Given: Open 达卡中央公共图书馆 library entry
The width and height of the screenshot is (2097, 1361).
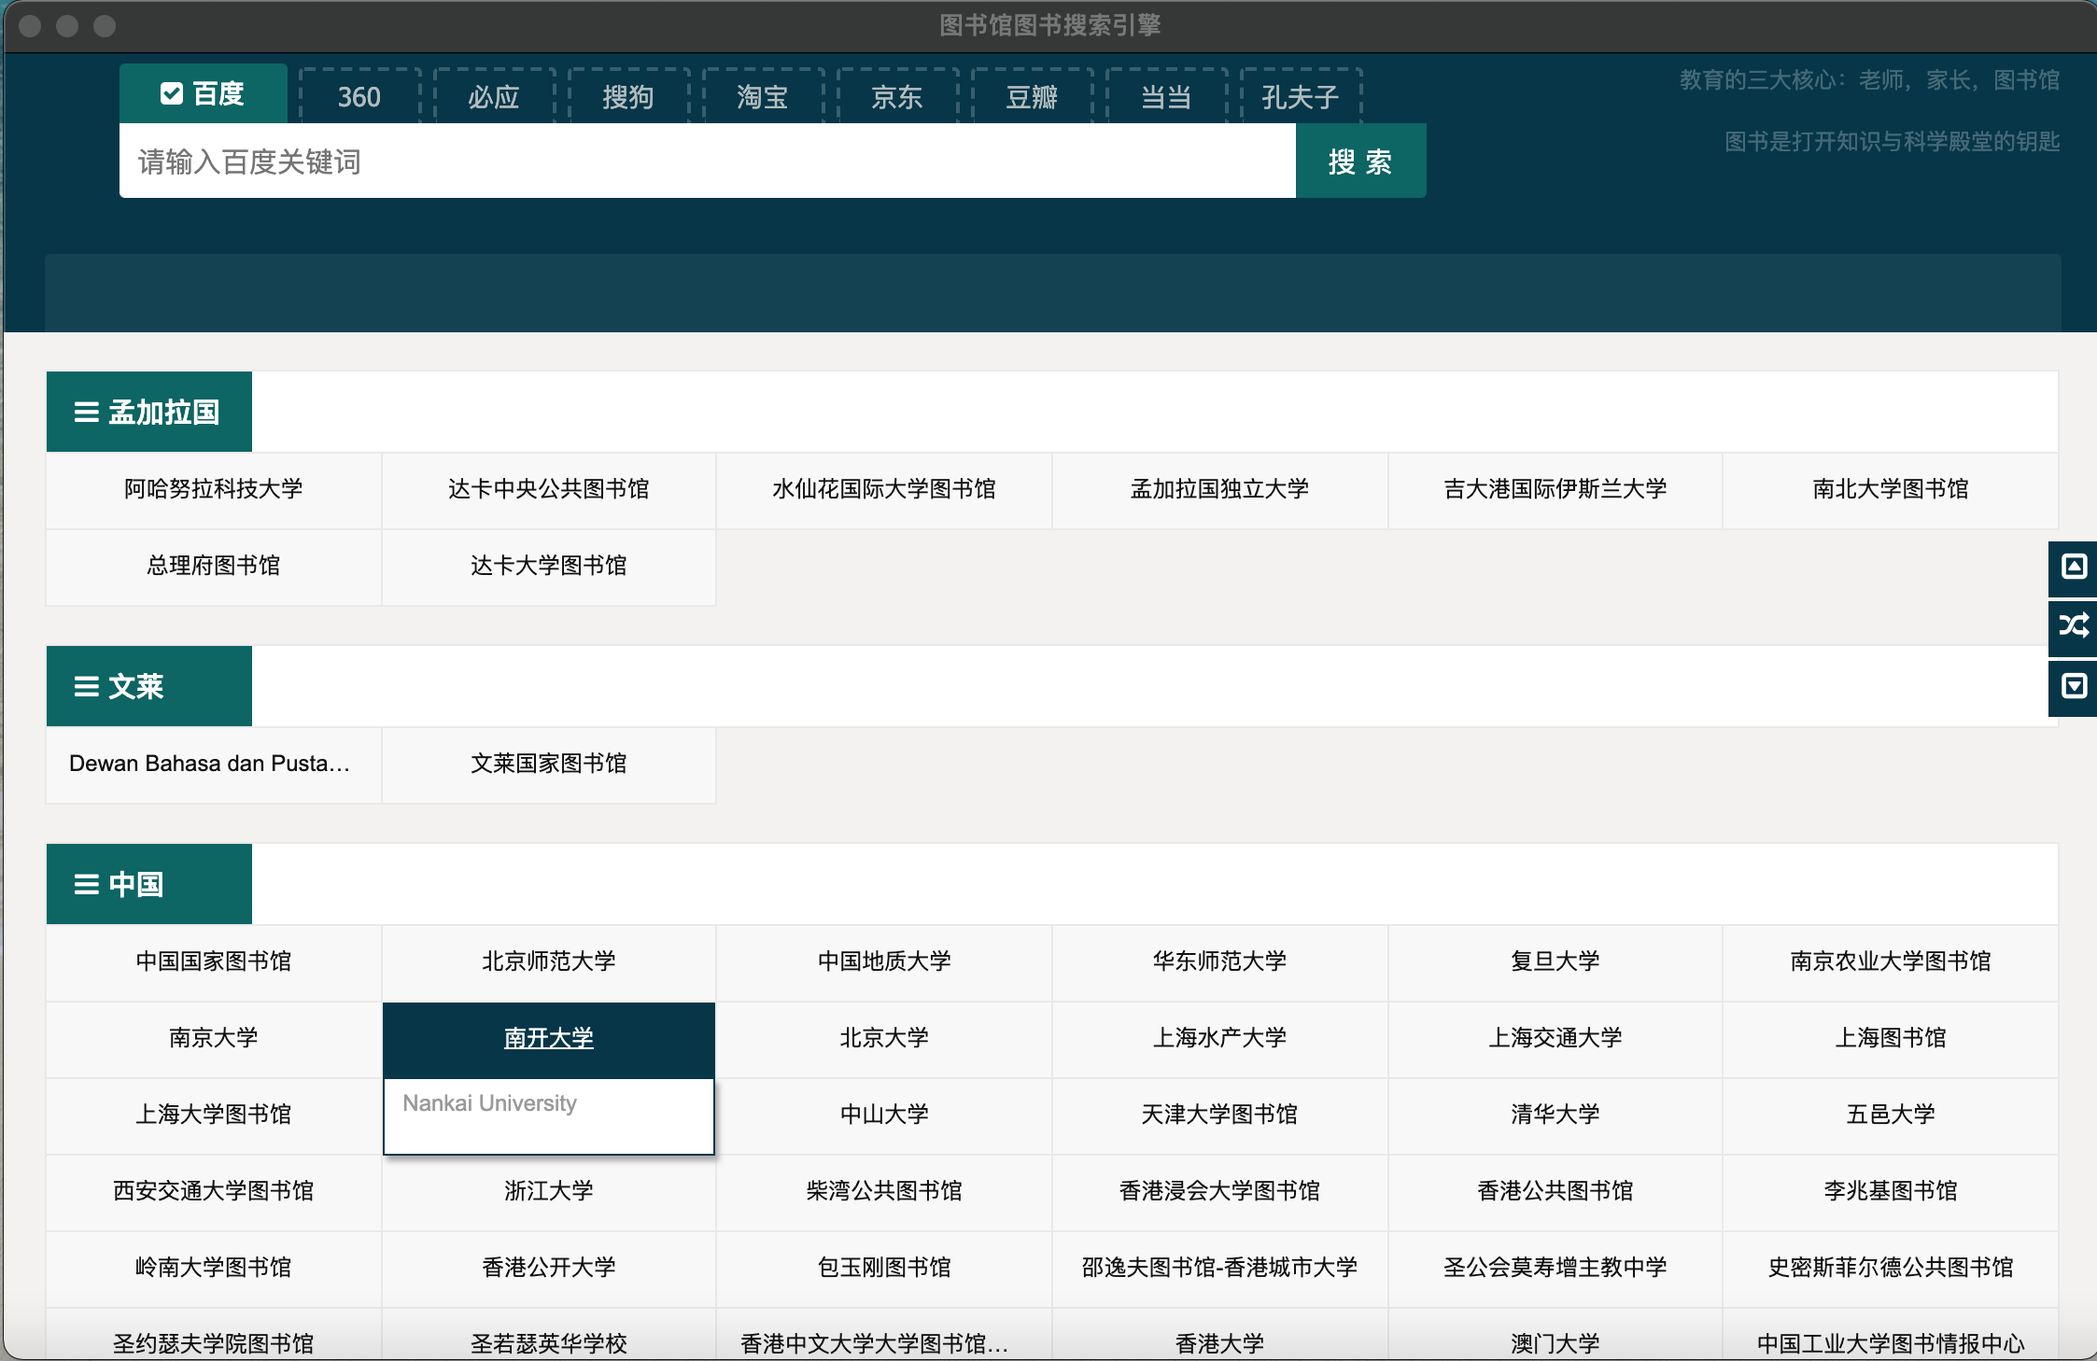Looking at the screenshot, I should point(549,489).
